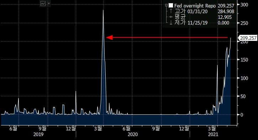Screen dimensions: 258x140
Task: Click the 3월 label in 2020
Action: (98, 129)
